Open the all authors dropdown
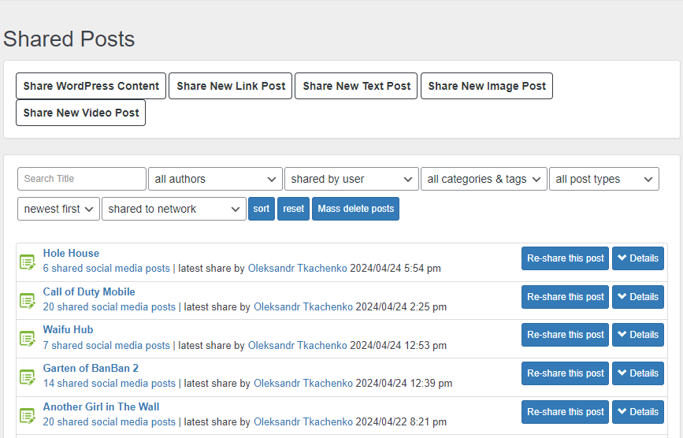 point(214,179)
